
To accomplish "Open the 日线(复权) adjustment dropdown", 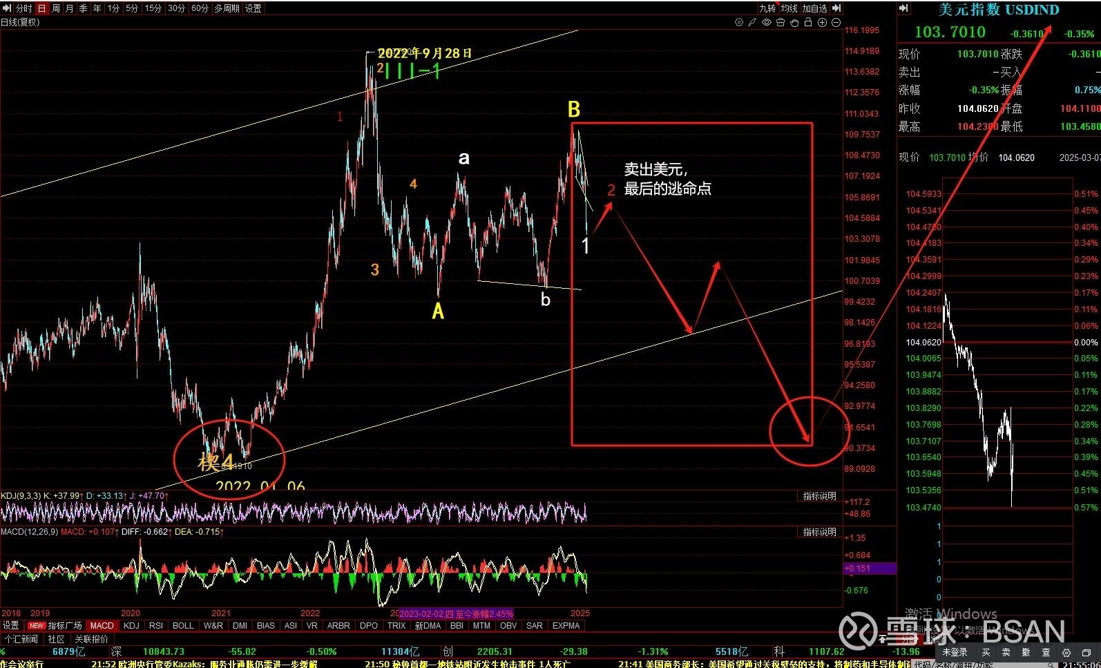I will (x=21, y=22).
